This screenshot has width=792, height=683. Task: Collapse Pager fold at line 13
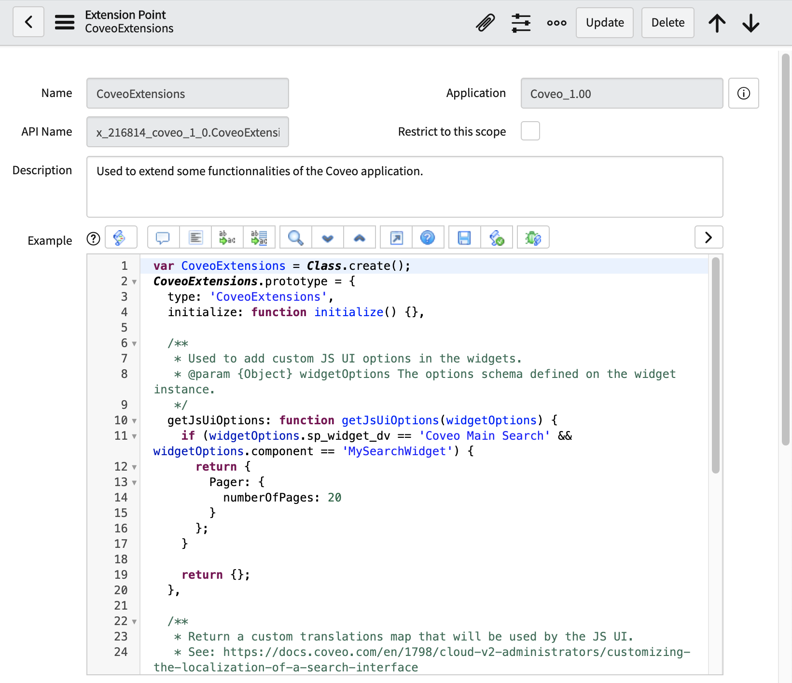click(134, 483)
